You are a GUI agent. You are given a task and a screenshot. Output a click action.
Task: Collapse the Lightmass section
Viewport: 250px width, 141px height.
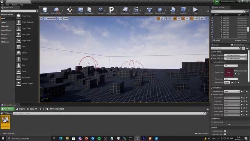[212, 119]
